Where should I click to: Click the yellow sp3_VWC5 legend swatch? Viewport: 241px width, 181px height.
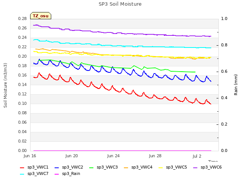click(x=161, y=168)
